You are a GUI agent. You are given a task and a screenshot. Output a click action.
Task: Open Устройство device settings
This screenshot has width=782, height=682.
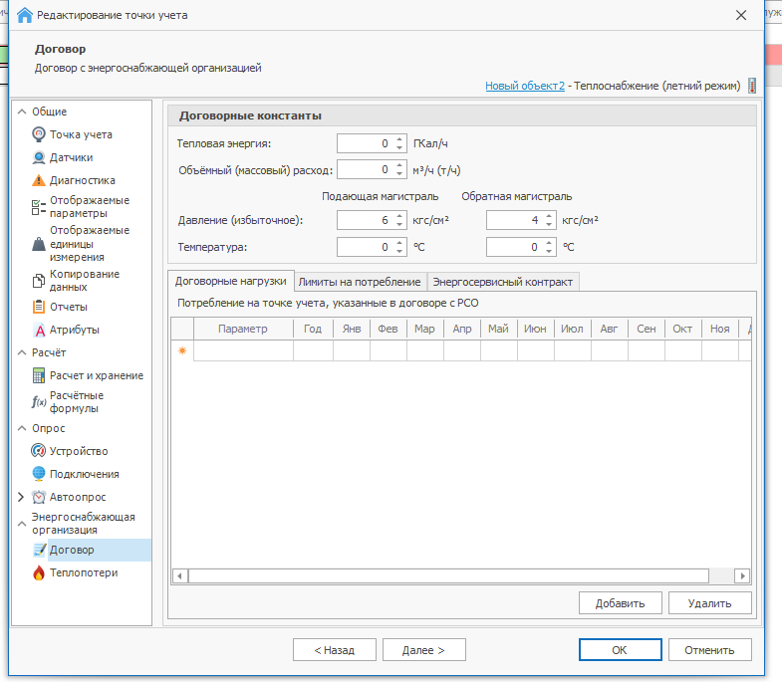pos(79,451)
